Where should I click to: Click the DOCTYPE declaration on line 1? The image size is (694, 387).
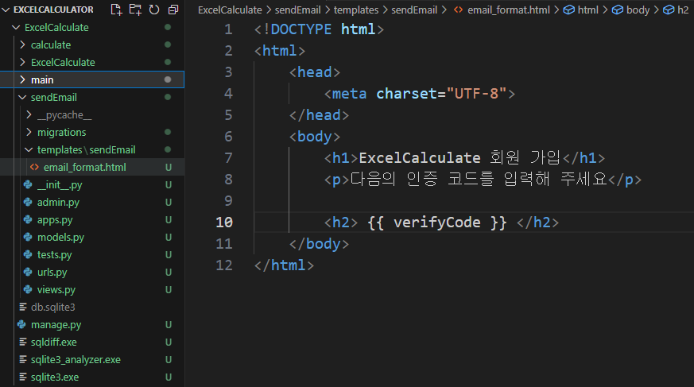(319, 29)
